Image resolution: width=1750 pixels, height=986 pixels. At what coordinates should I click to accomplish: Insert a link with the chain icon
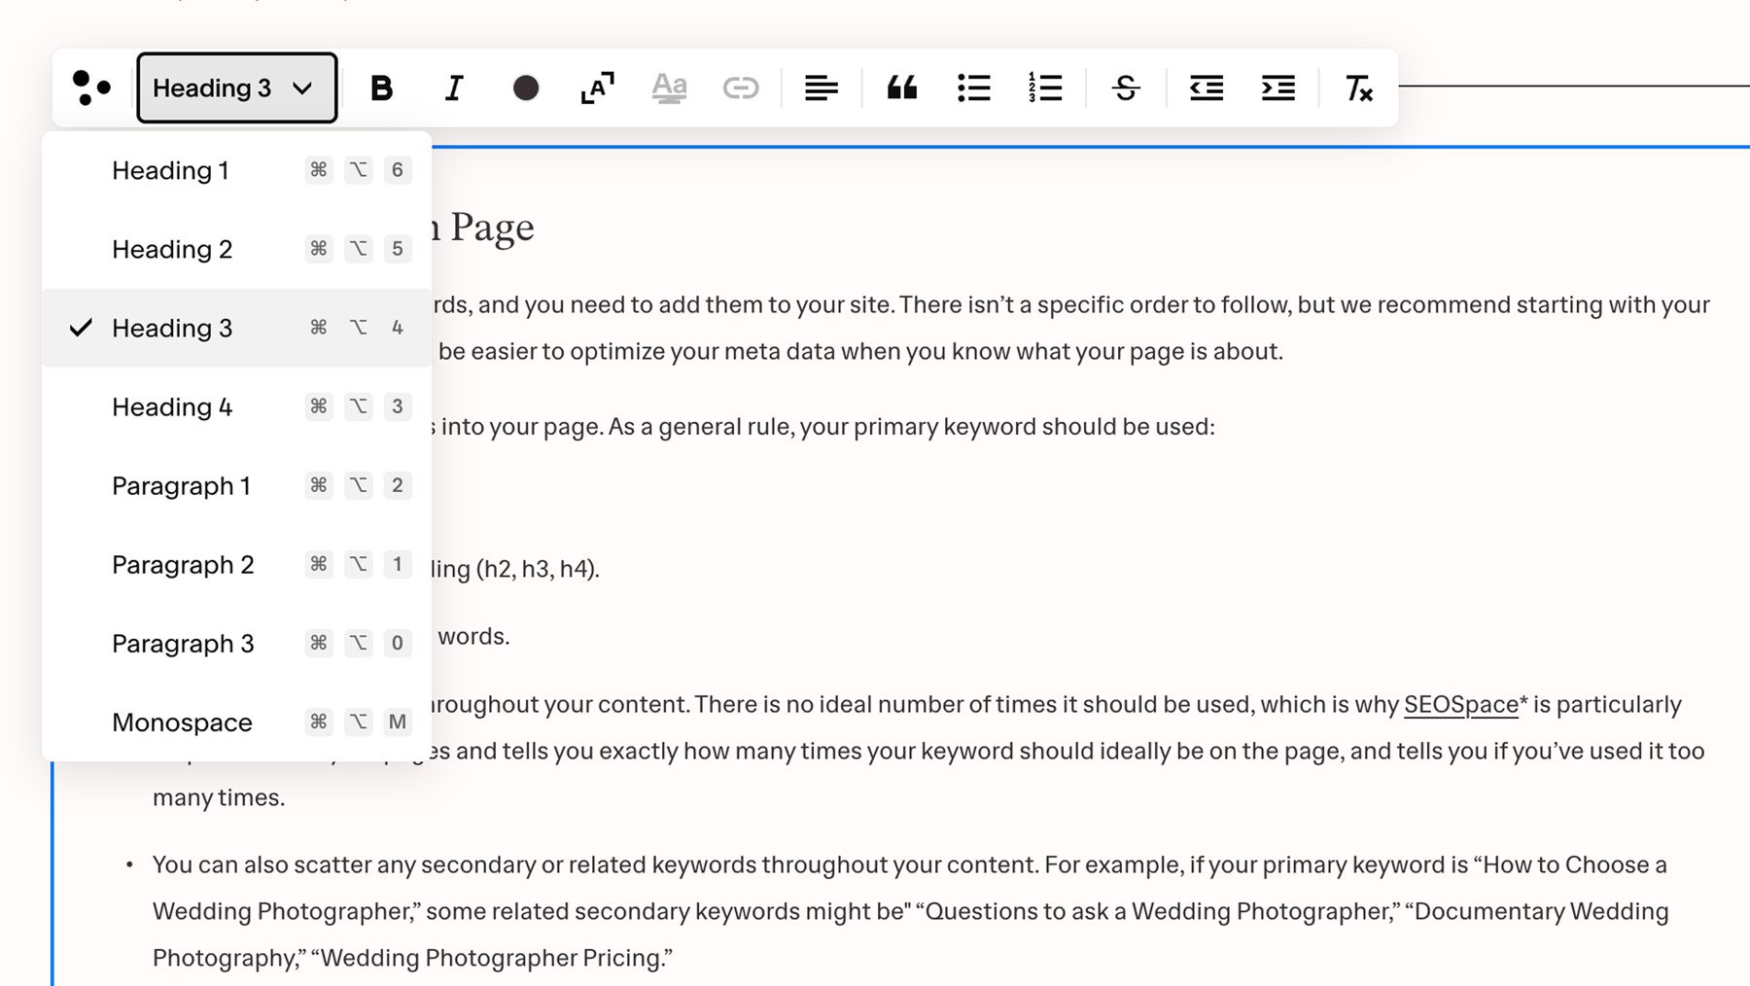pos(741,88)
